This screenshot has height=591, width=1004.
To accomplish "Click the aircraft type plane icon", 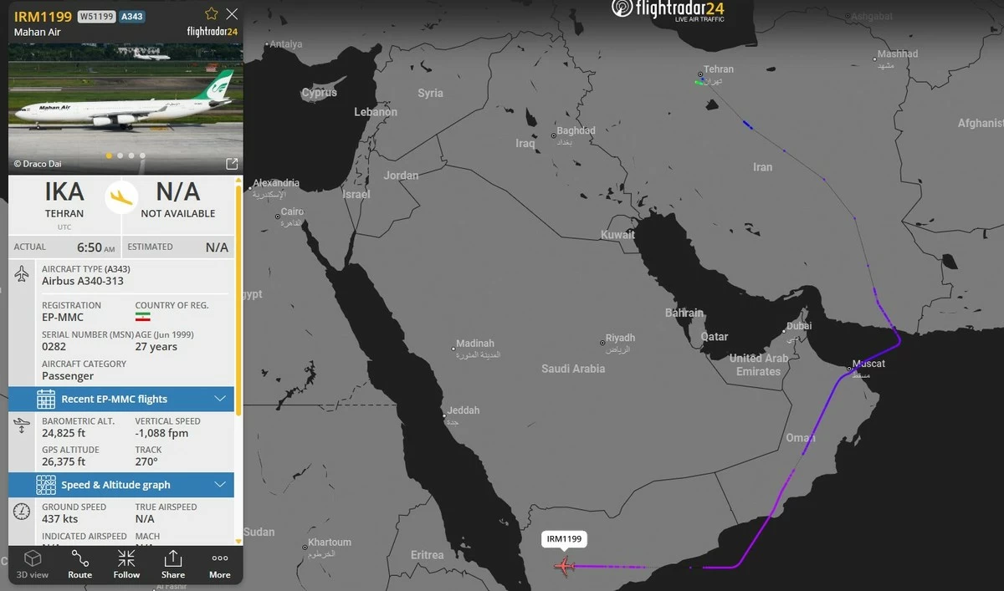I will click(23, 273).
